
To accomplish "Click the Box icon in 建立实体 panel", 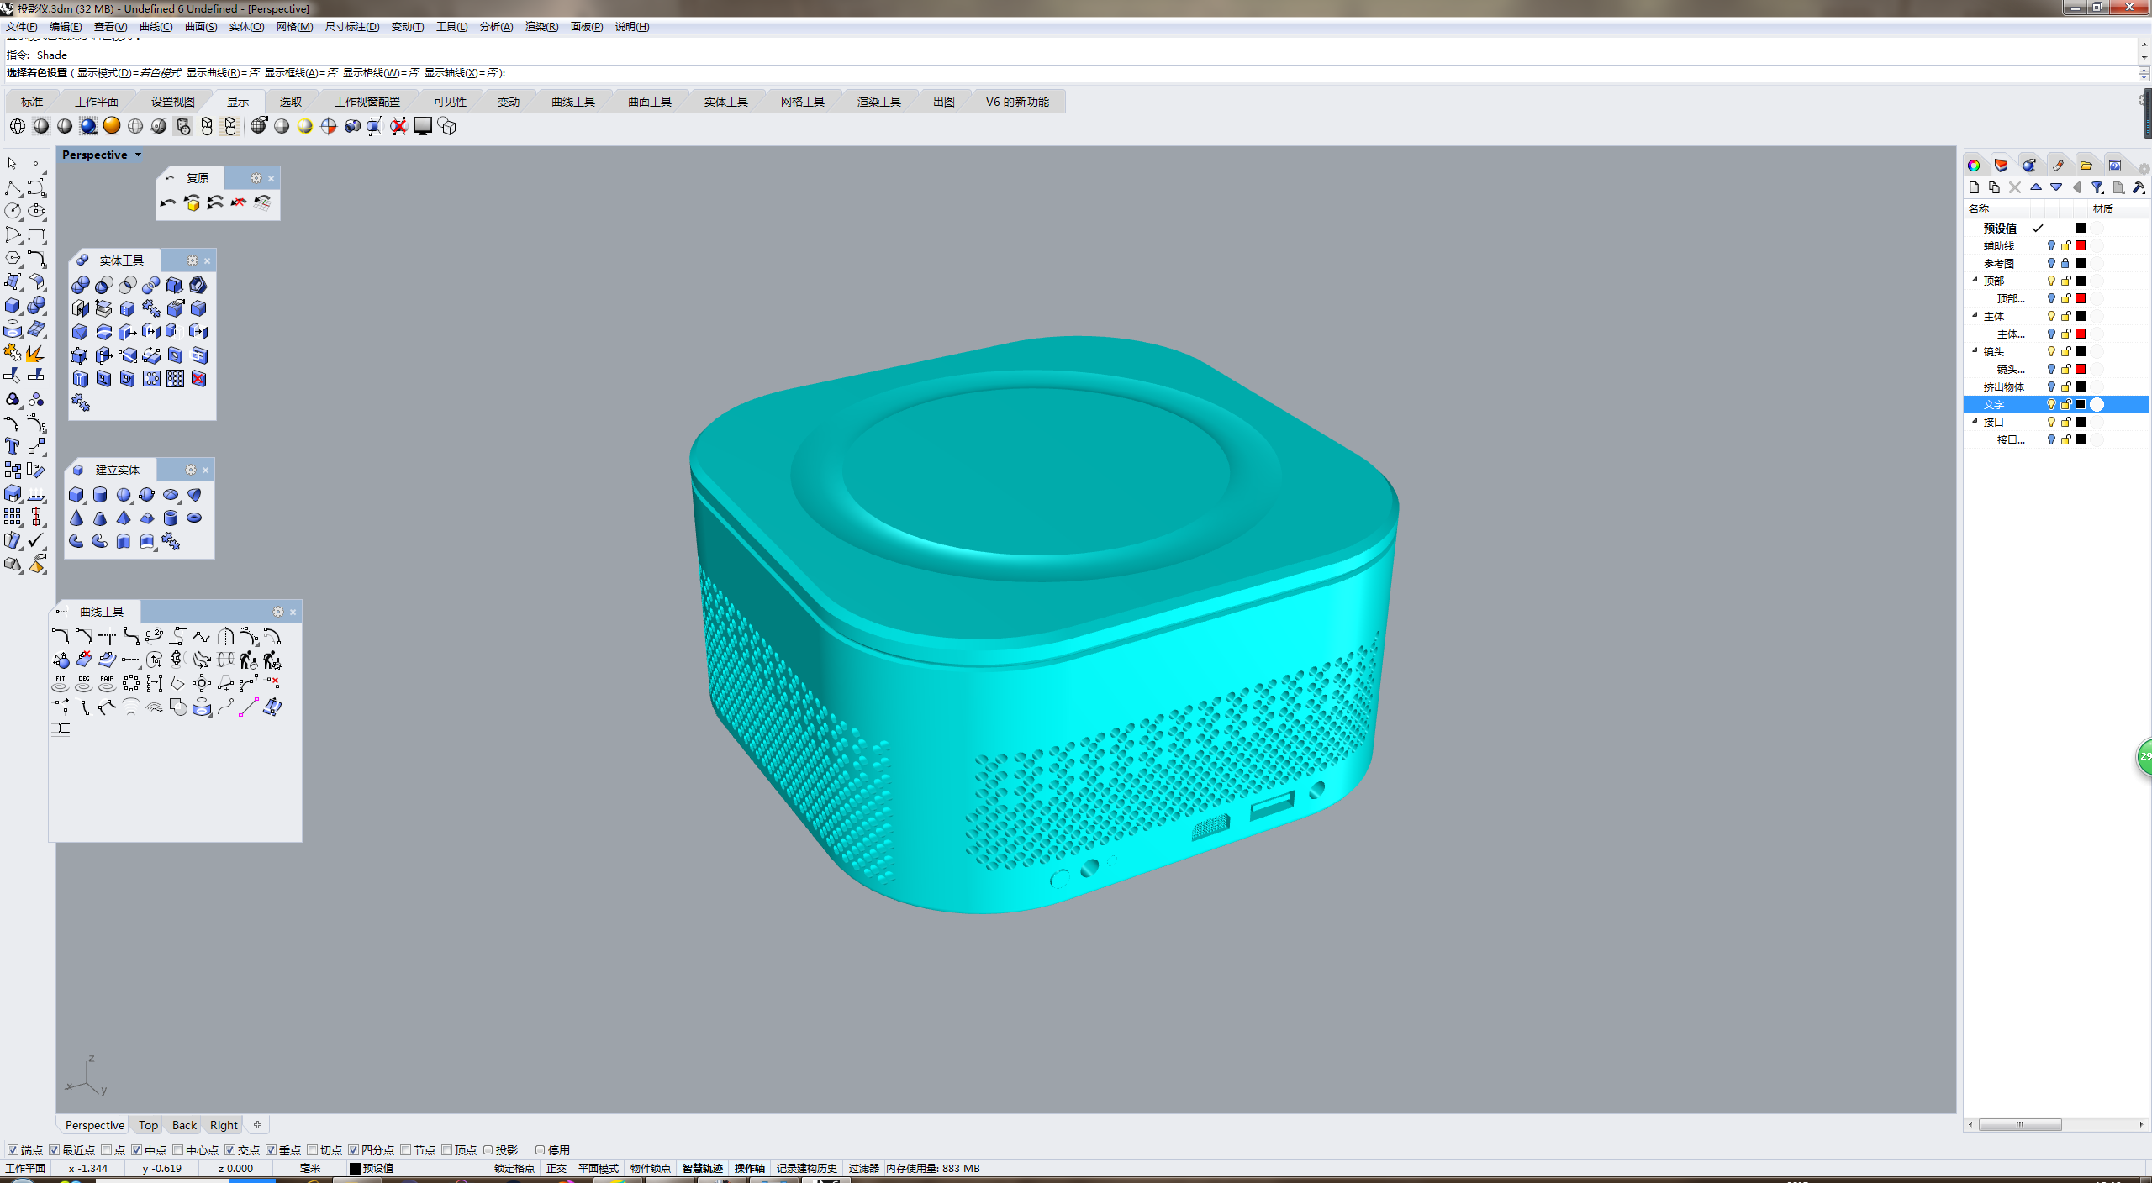I will tap(76, 494).
